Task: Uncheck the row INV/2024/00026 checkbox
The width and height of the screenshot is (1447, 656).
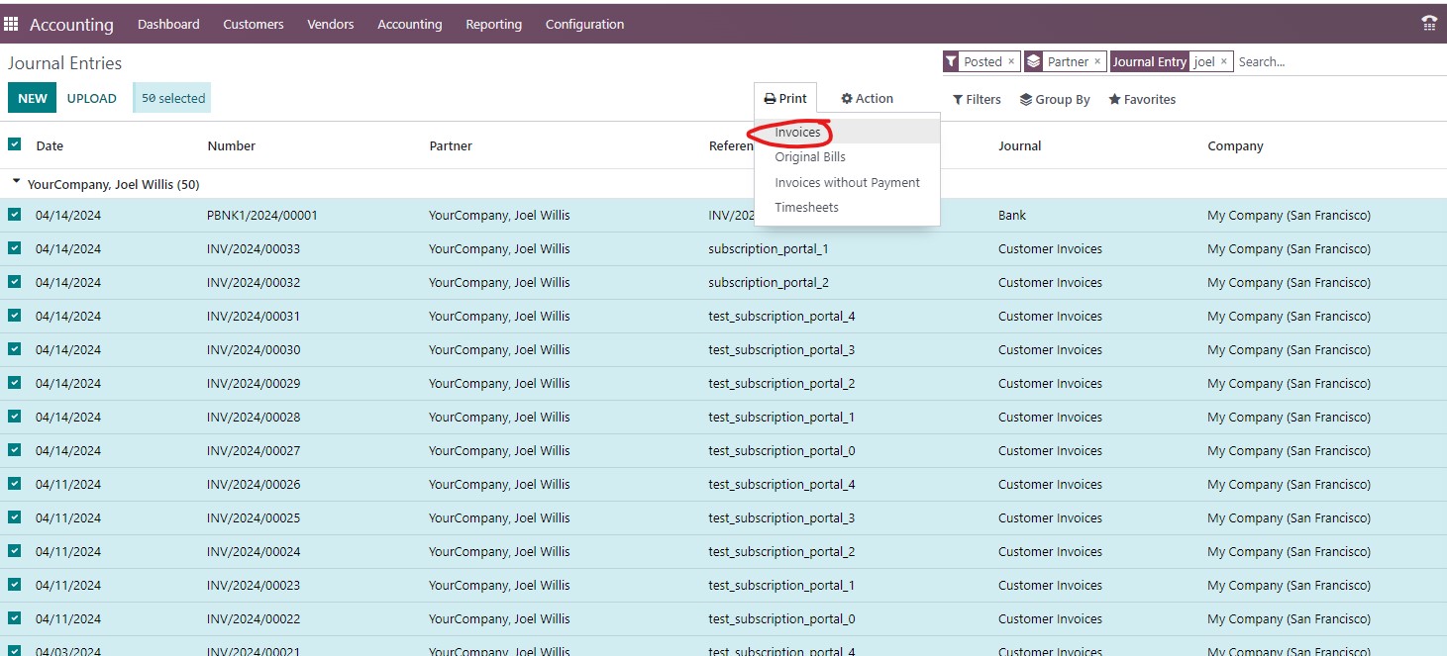Action: pos(14,484)
